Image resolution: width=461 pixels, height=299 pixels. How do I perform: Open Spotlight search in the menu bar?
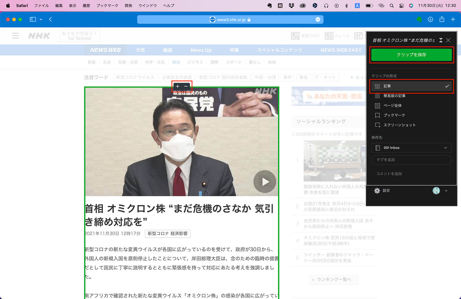(392, 5)
